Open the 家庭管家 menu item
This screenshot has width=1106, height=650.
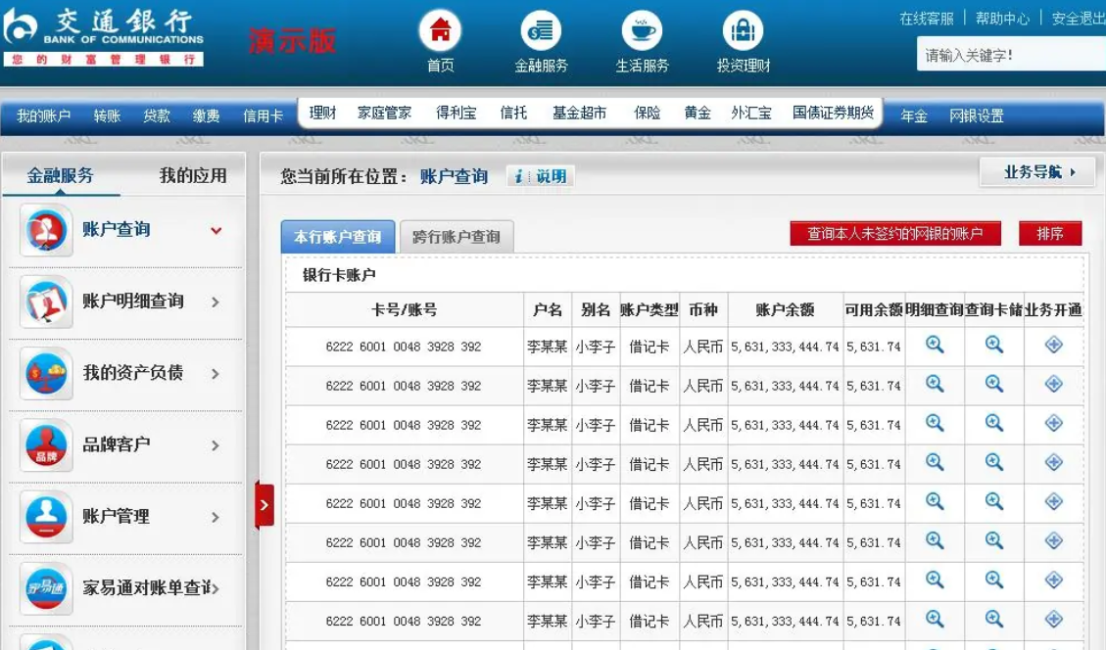point(384,113)
